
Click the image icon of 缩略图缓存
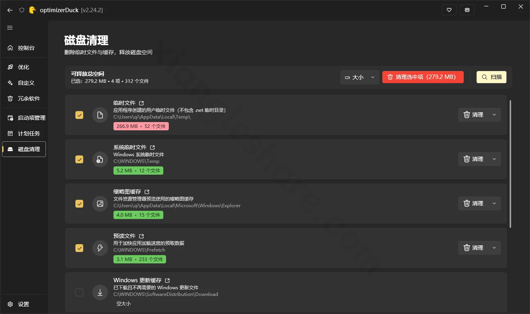(x=100, y=204)
